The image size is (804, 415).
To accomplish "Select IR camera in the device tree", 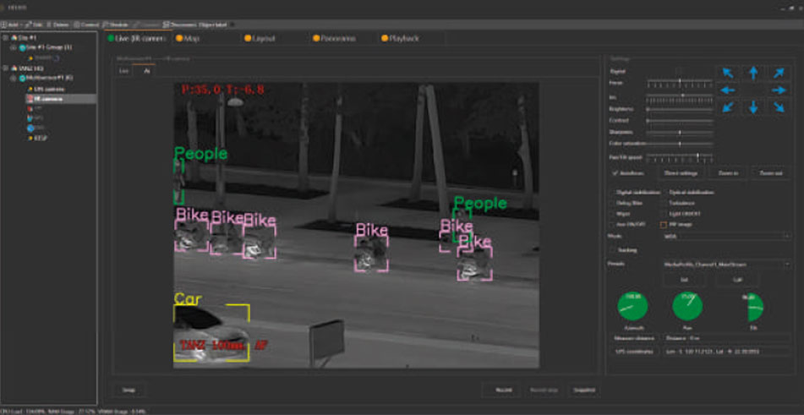I will click(61, 99).
